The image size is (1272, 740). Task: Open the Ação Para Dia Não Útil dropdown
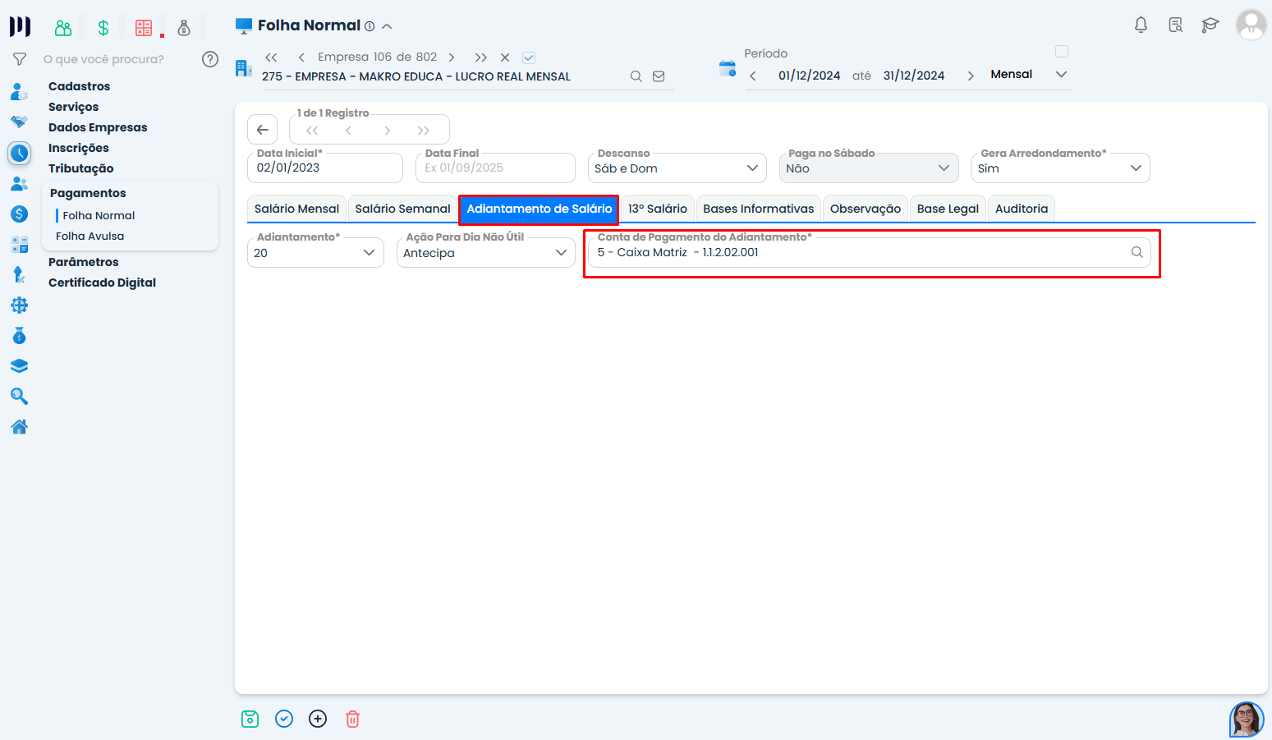(x=485, y=253)
